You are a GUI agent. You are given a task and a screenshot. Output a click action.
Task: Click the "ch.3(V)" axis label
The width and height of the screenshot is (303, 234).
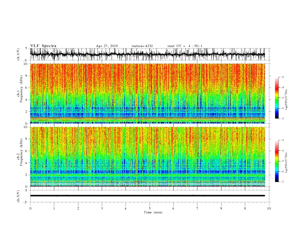click(x=18, y=196)
